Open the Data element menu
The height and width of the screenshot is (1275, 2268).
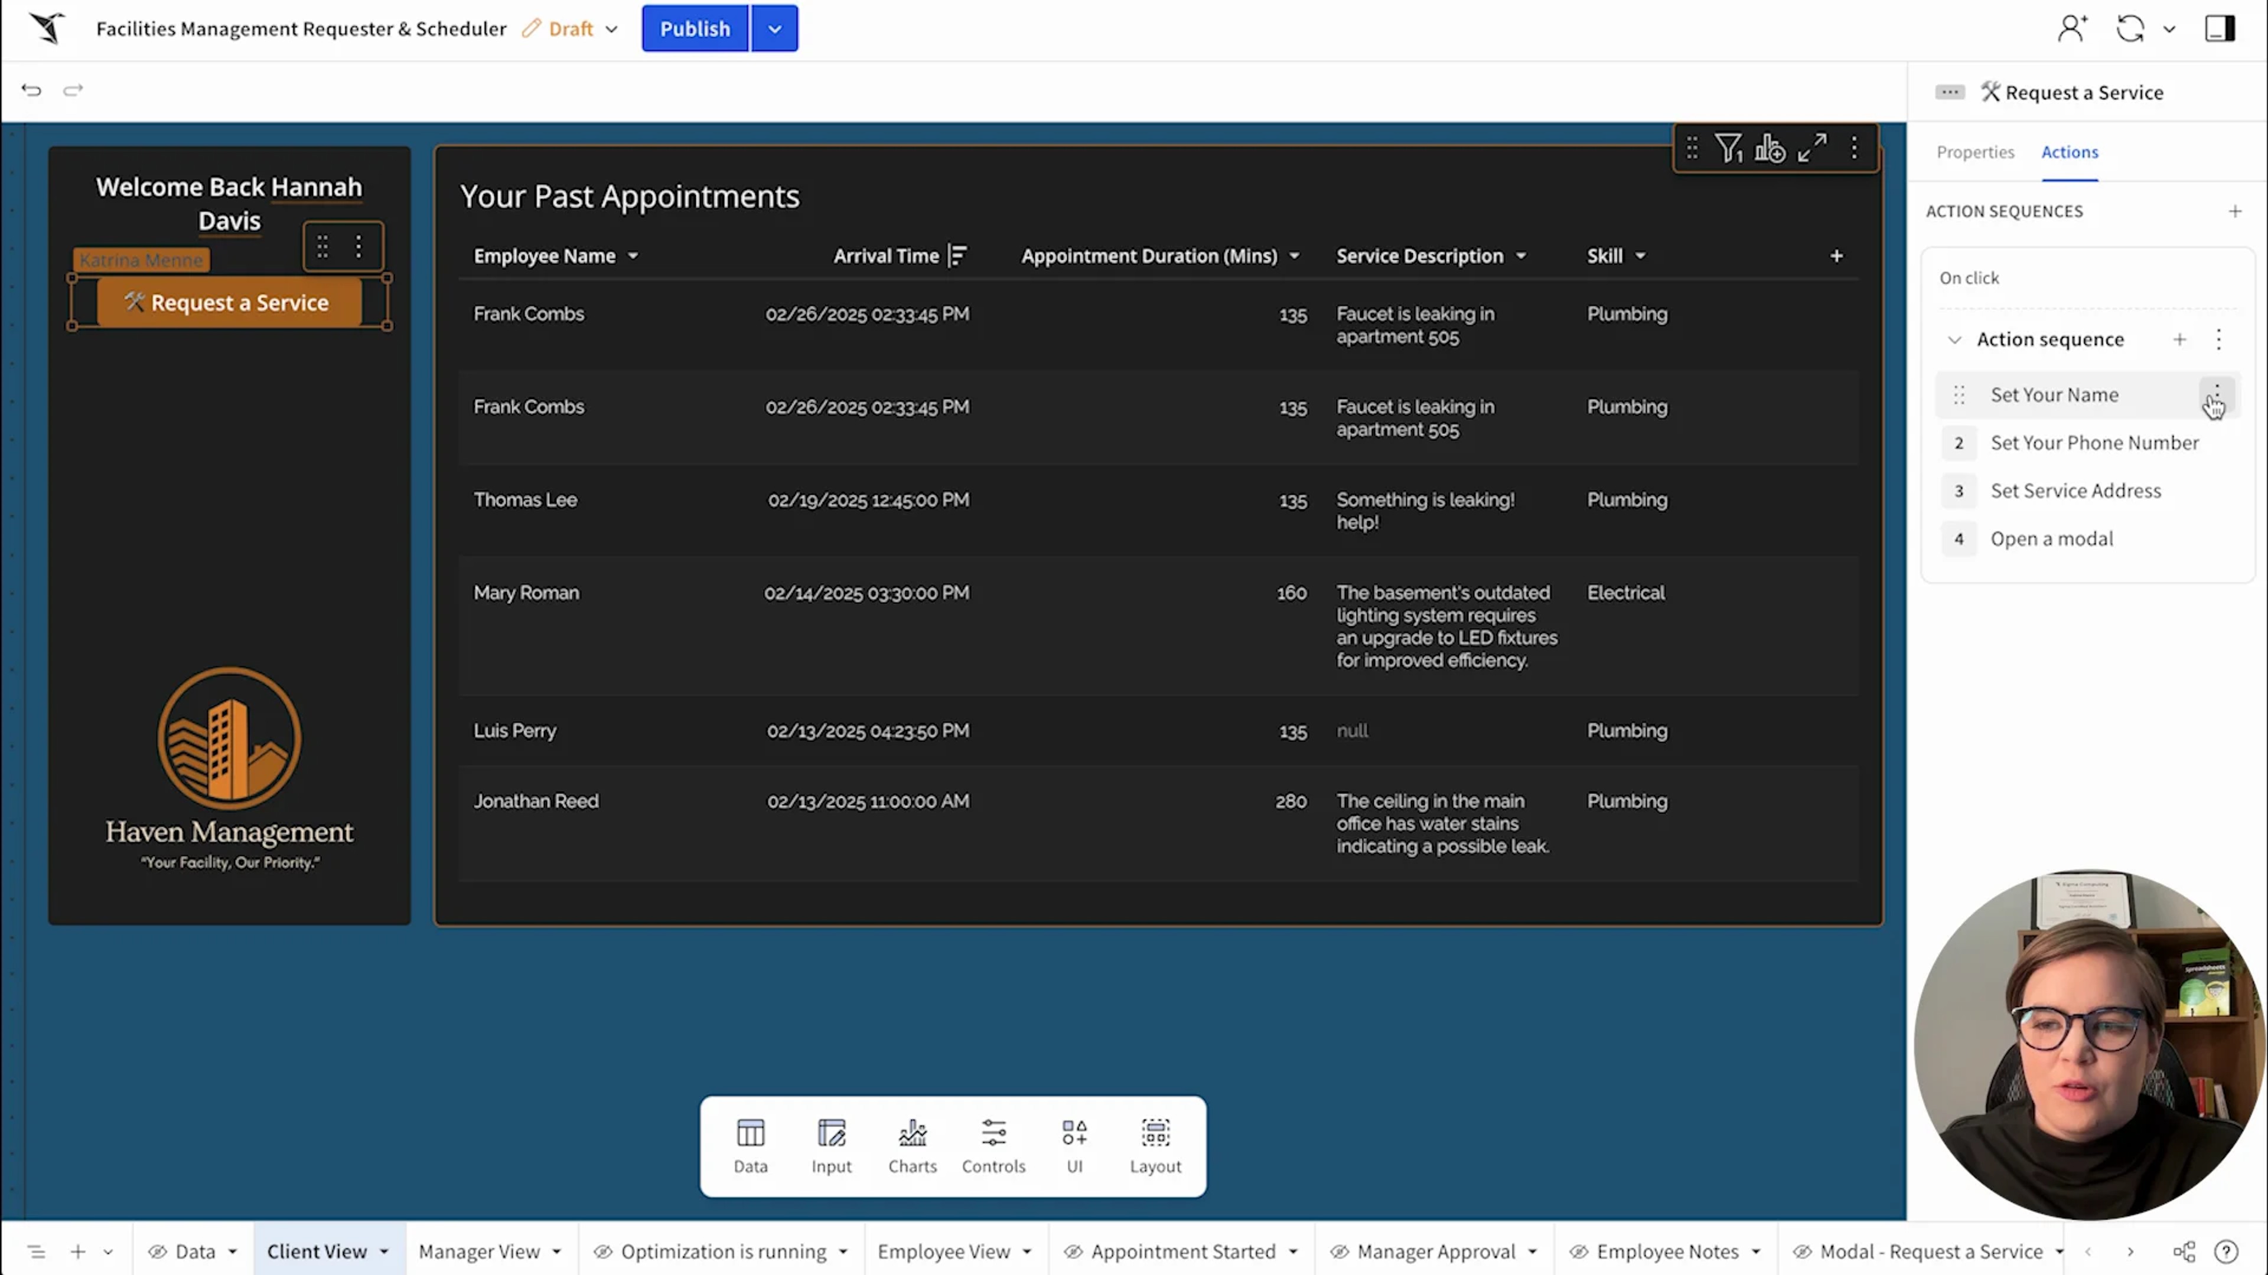pos(750,1146)
